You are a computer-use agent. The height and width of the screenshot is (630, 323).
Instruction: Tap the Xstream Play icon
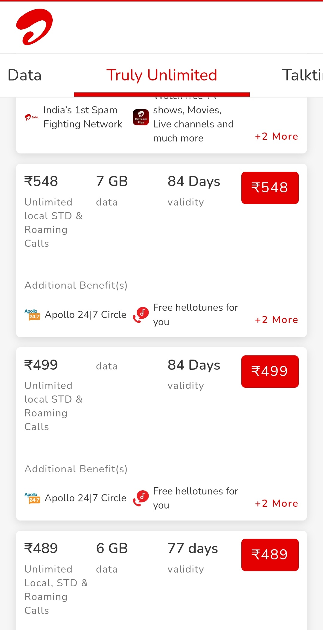141,117
